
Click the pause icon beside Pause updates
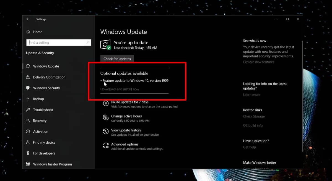click(x=106, y=103)
